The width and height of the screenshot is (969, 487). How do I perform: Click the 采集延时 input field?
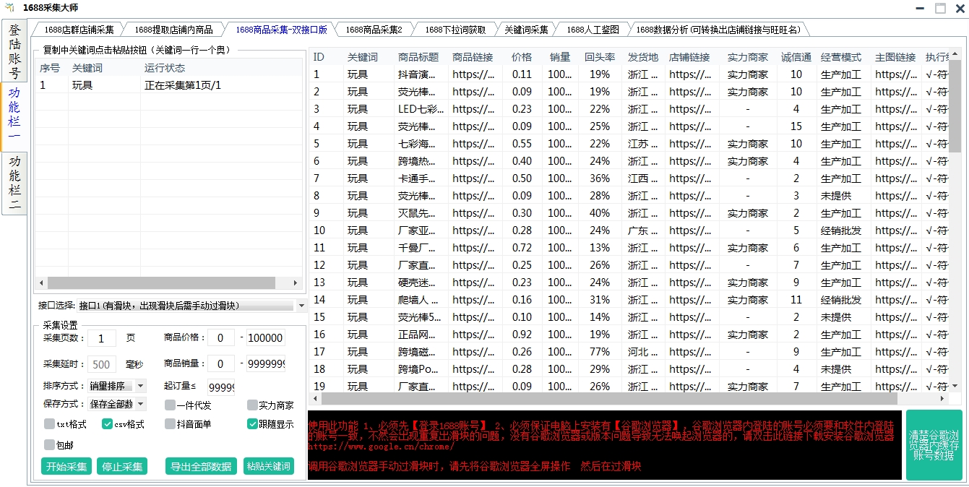click(x=102, y=365)
